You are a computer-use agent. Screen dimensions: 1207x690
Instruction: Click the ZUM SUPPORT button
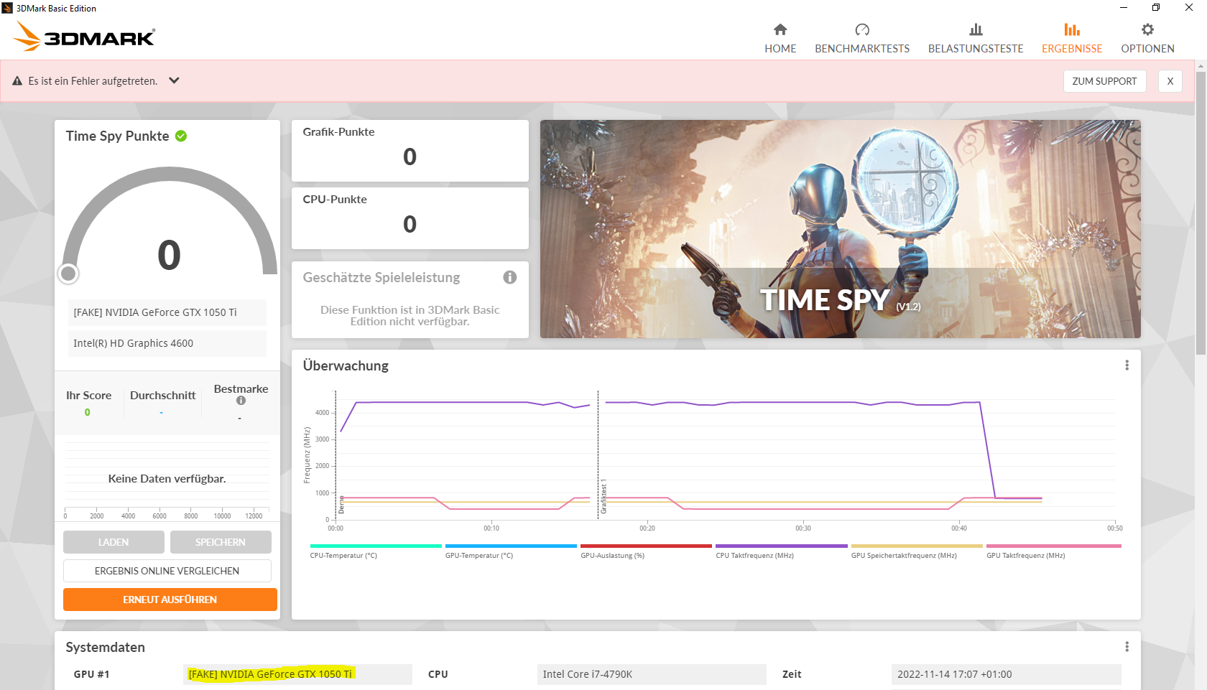click(1104, 81)
